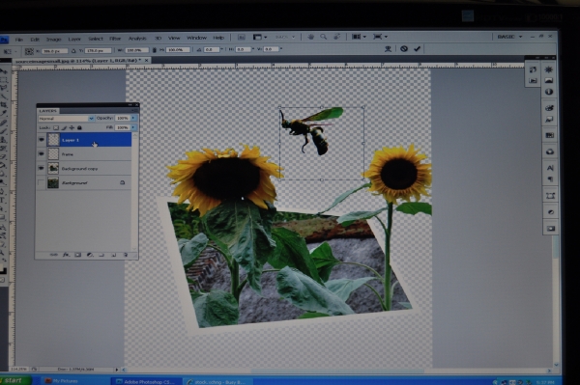Image resolution: width=580 pixels, height=385 pixels.
Task: Open the History panel icon in dock
Action: pos(533,69)
